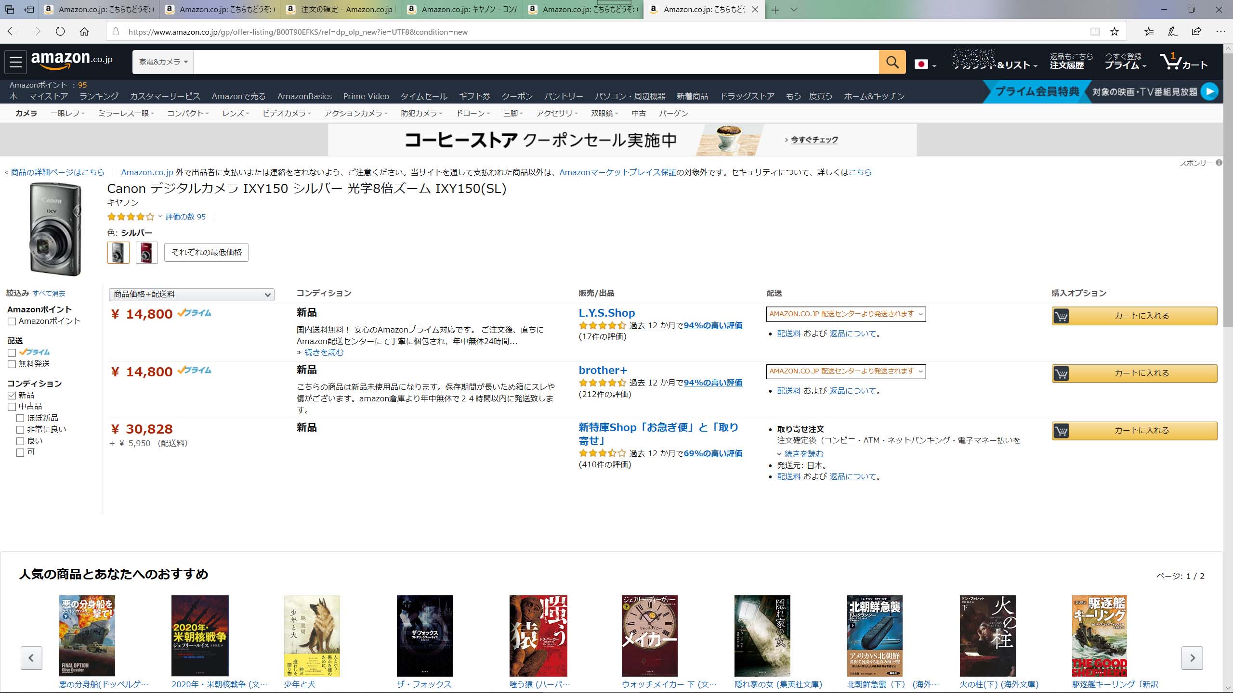Open the shopping cart icon

click(x=1183, y=62)
